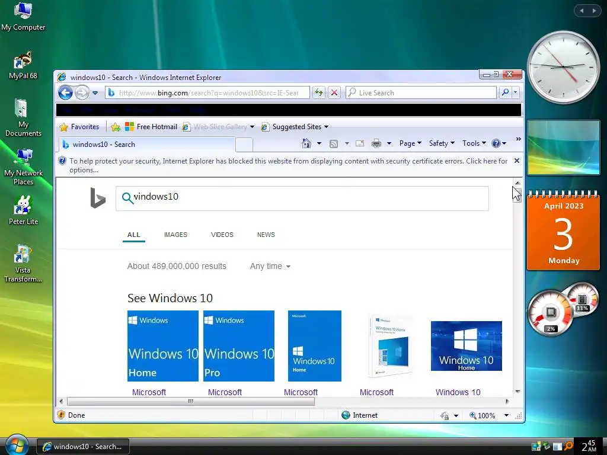The image size is (607, 455).
Task: Select the My Network Places desktop icon
Action: tap(23, 166)
